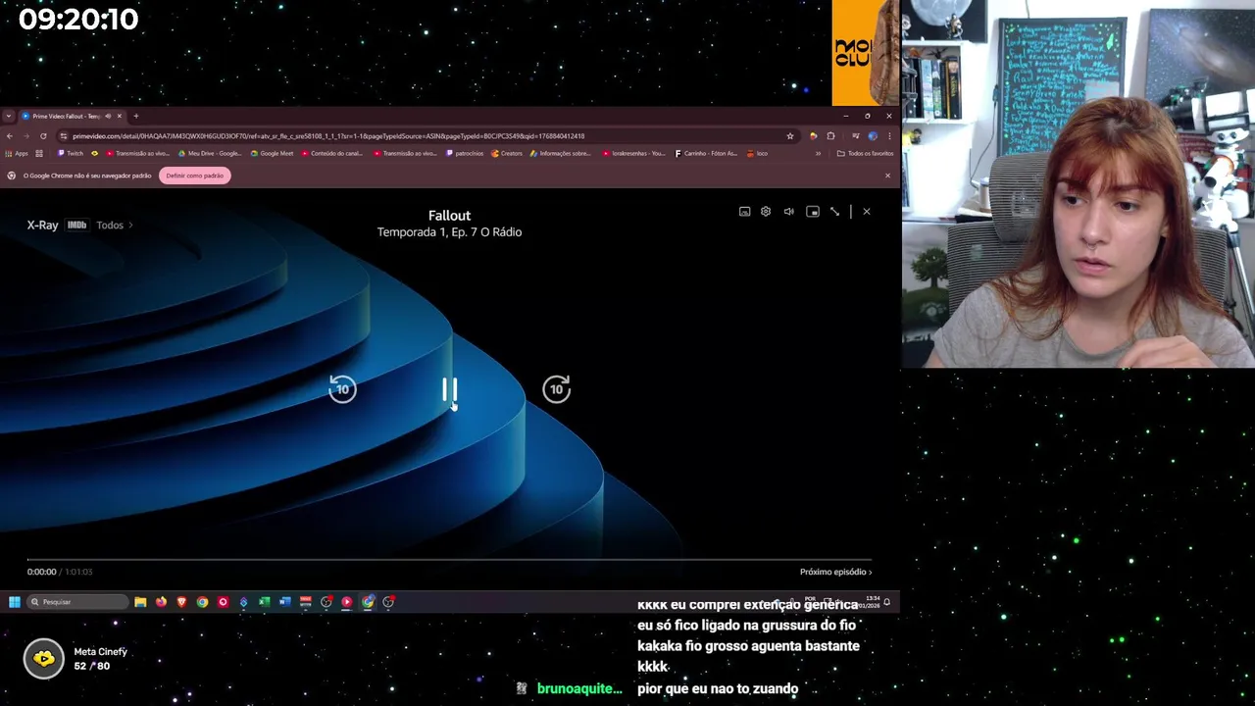Image resolution: width=1255 pixels, height=706 pixels.
Task: Close the Prime Video player
Action: pyautogui.click(x=867, y=212)
